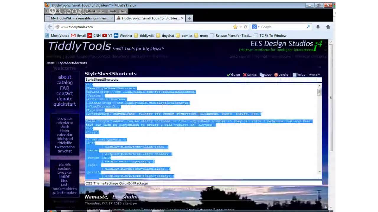Open the quickstart sidebar link

click(x=64, y=104)
